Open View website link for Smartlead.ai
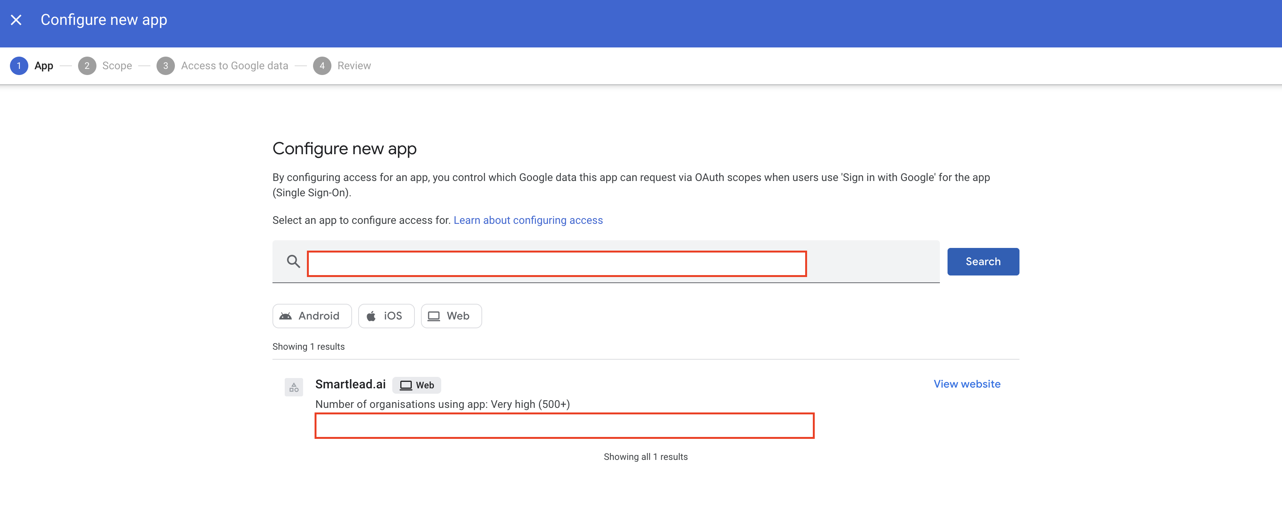The height and width of the screenshot is (515, 1282). pyautogui.click(x=967, y=384)
